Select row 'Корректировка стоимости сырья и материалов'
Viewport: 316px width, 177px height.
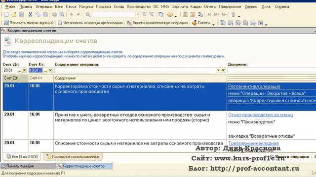click(159, 96)
